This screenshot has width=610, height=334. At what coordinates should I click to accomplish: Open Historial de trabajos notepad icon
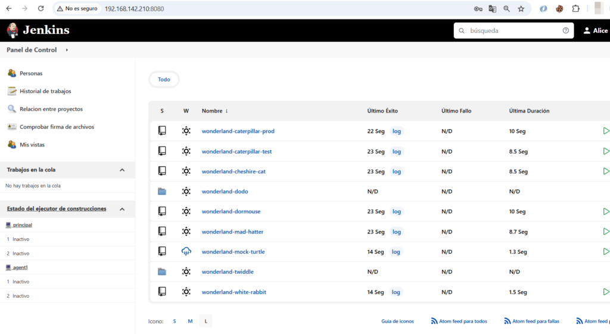pyautogui.click(x=12, y=91)
